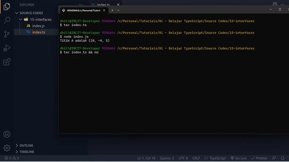Close the index.ts editor tab

pos(118,4)
